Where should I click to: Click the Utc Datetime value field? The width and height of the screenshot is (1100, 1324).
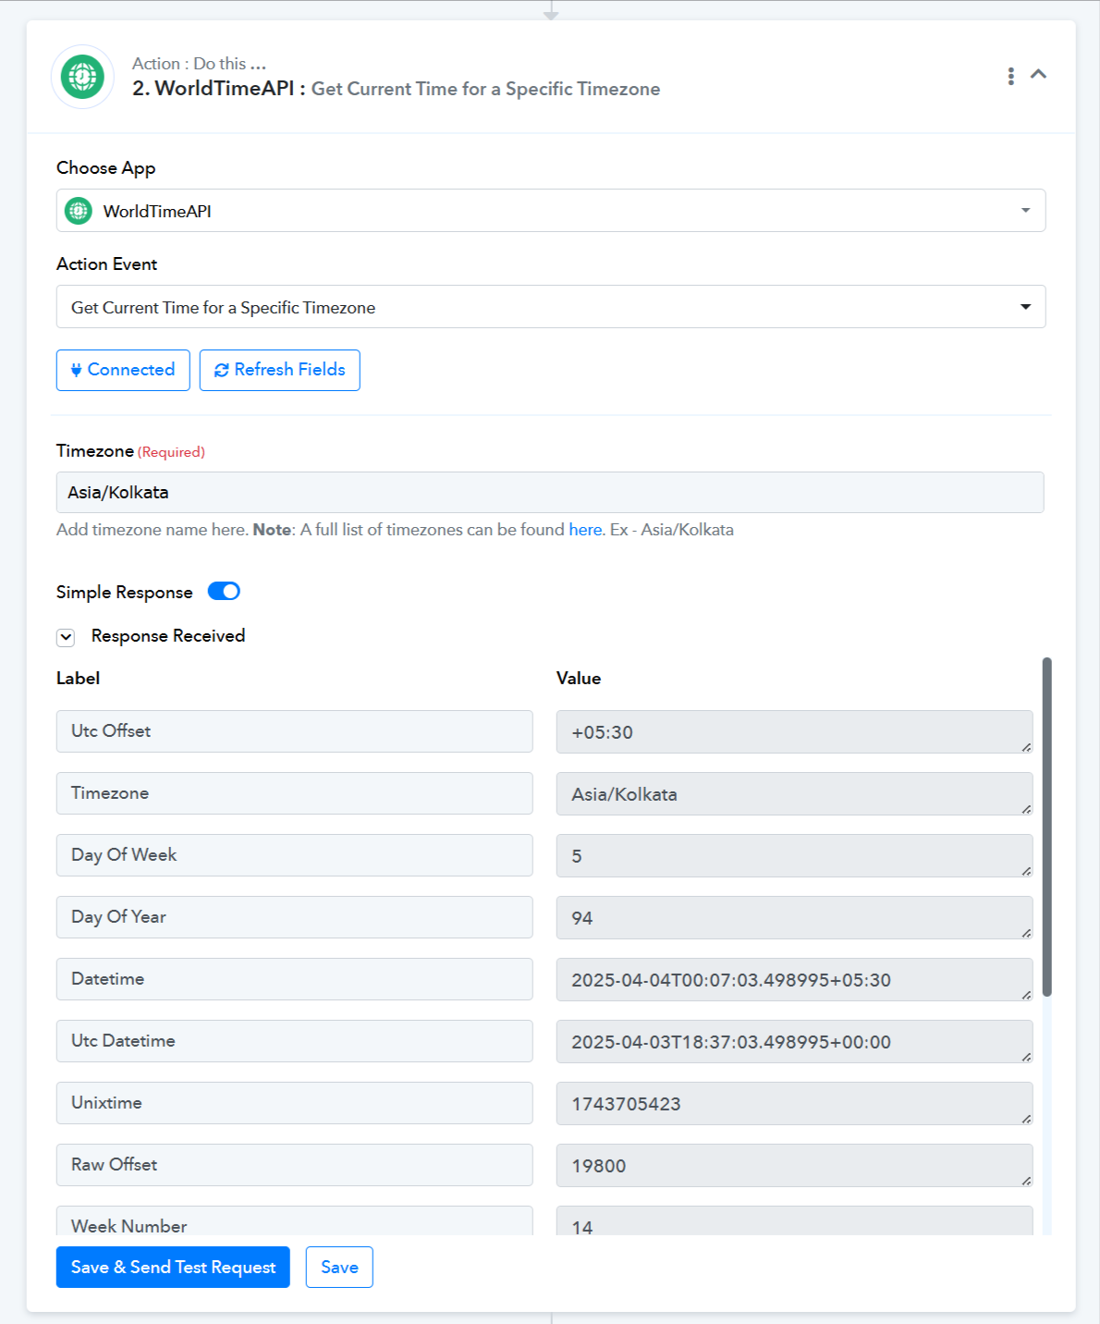click(795, 1042)
